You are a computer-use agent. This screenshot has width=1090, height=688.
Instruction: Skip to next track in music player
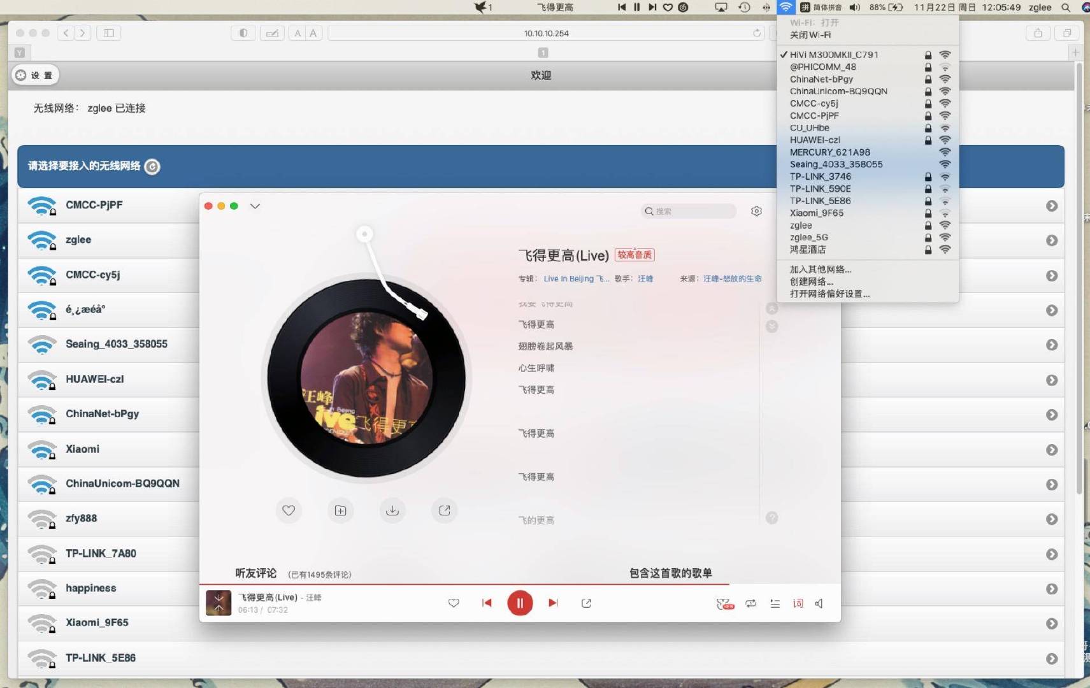point(553,603)
